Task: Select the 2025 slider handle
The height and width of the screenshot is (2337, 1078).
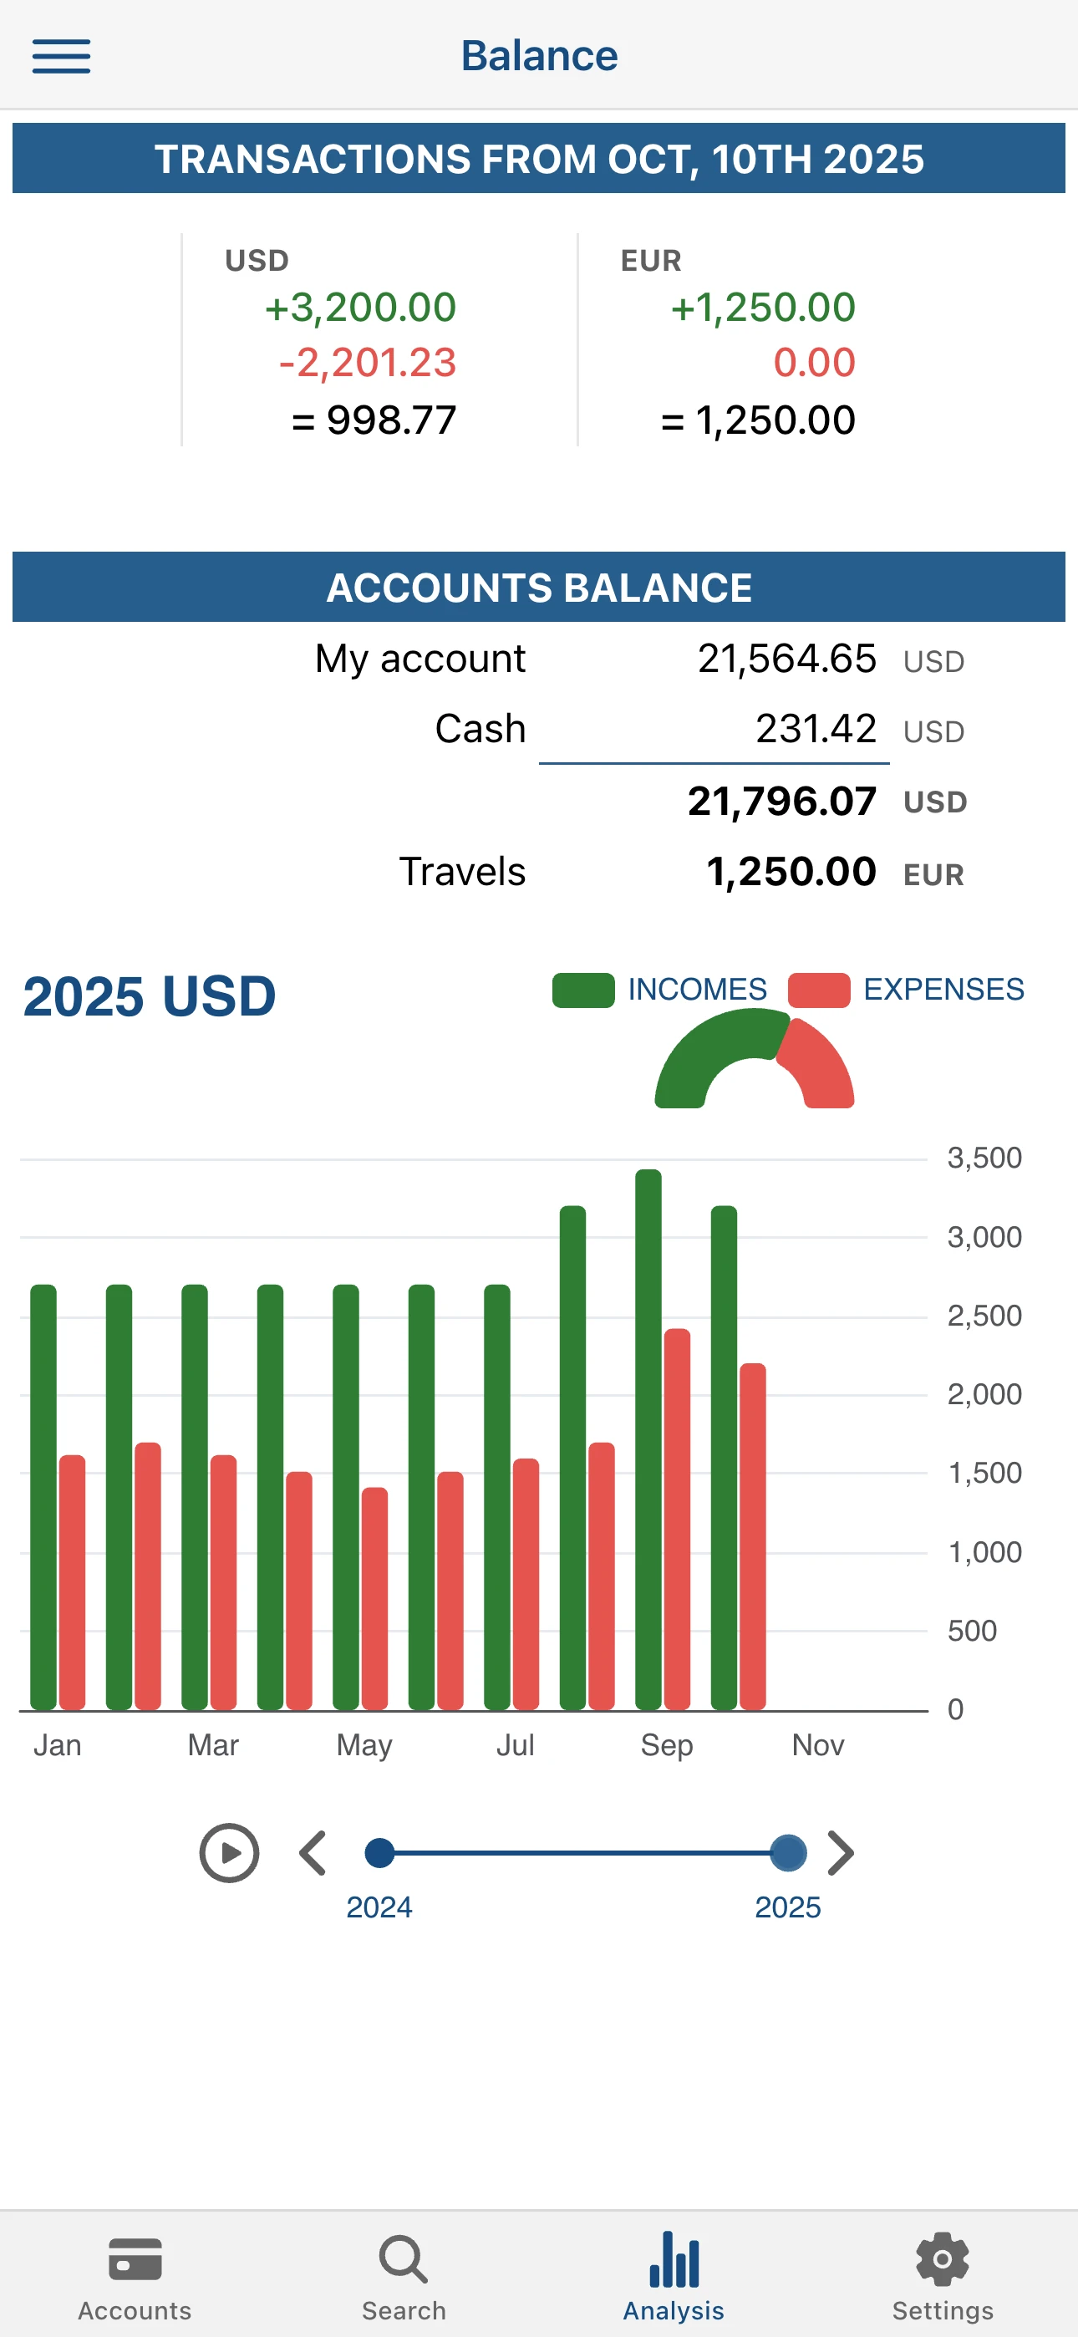Action: 788,1852
